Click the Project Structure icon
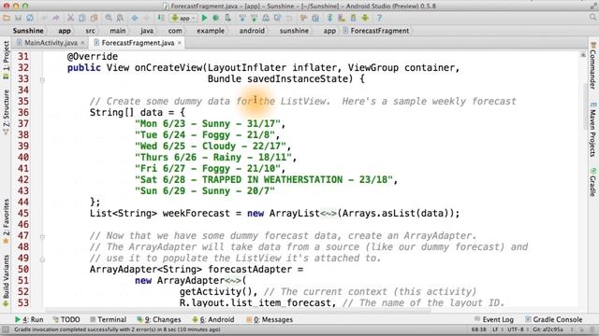The height and width of the screenshot is (336, 599). [x=315, y=18]
